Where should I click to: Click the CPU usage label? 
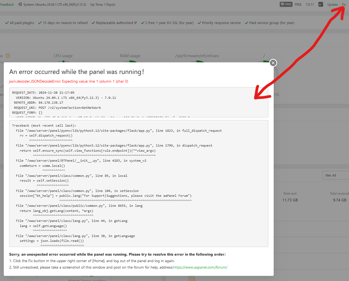(63, 56)
